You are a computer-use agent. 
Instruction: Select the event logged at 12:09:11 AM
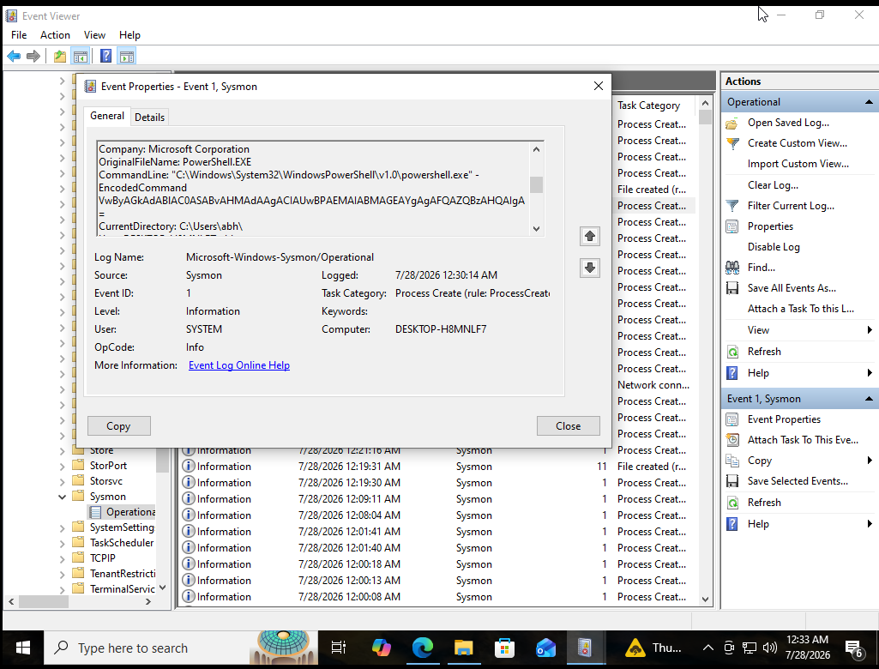[x=437, y=499]
